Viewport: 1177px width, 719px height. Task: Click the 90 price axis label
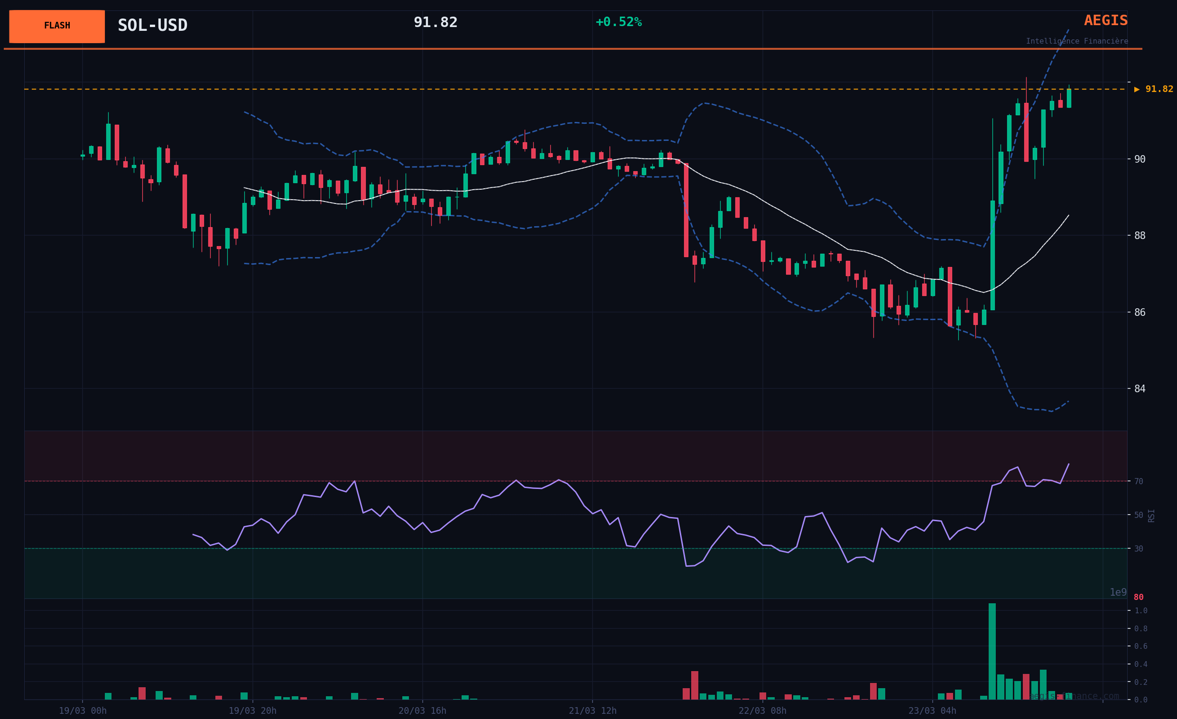[1140, 159]
